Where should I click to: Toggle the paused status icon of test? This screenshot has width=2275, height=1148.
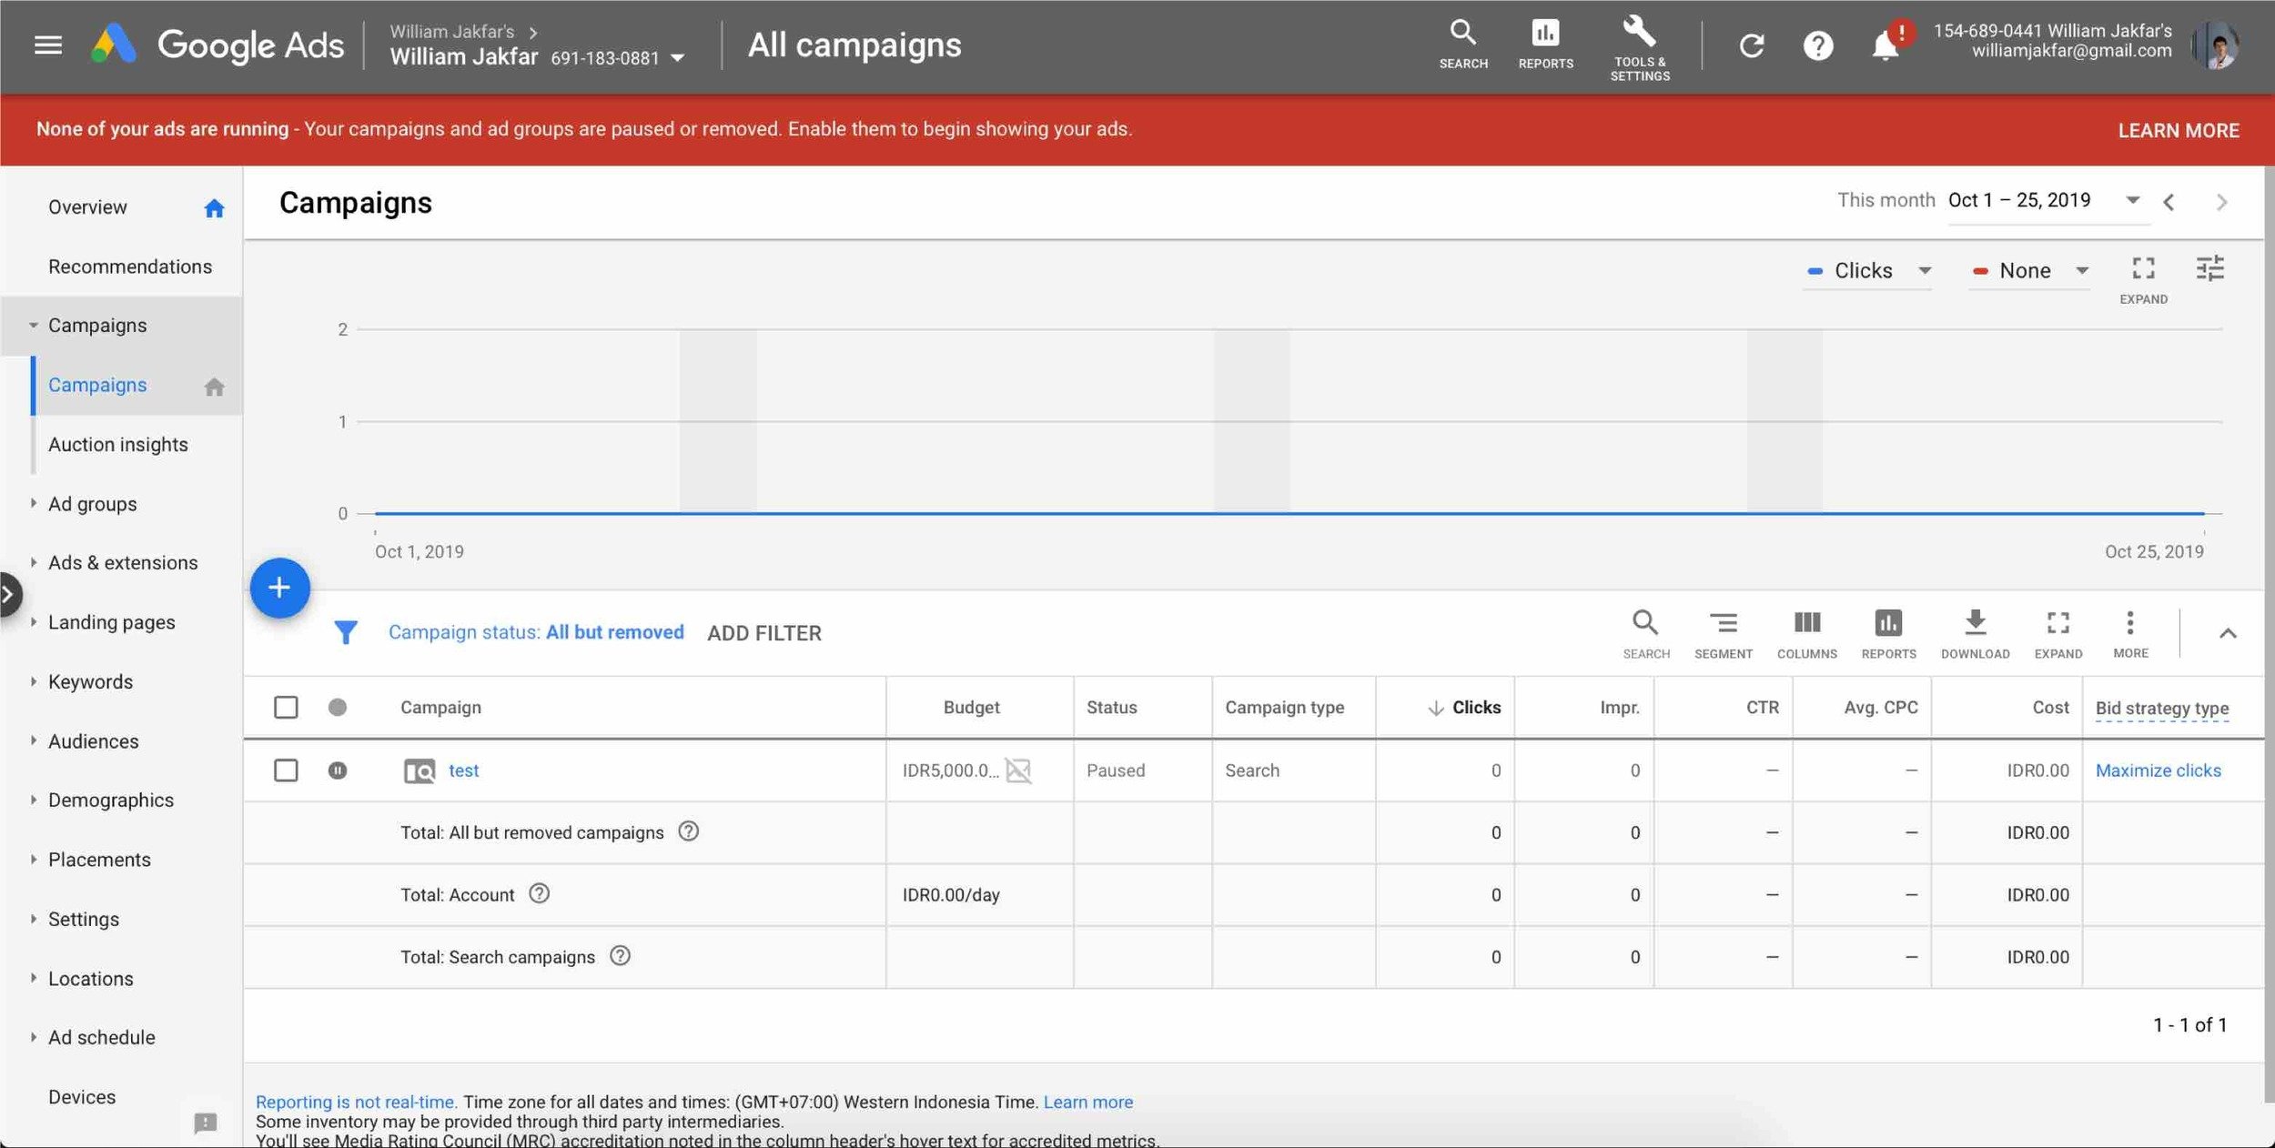(337, 770)
